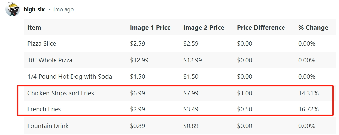Select the $7.99 Image 2 price
The height and width of the screenshot is (135, 339).
191,93
